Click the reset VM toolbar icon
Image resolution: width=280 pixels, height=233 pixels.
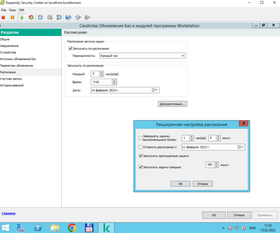(31, 17)
